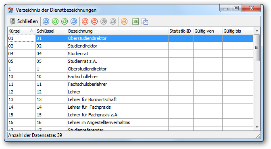Close the window with red X
Viewport: 271px width, 149px height.
tap(251, 8)
